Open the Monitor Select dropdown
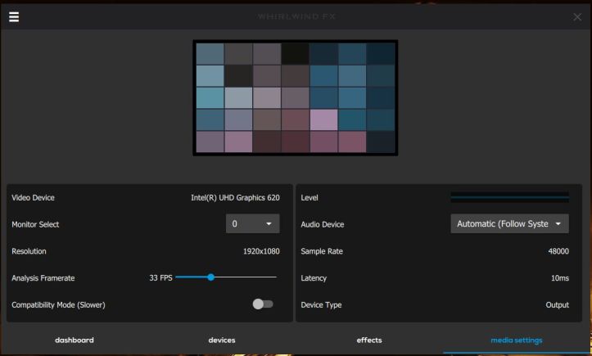Screen dimensions: 592x356 tap(252, 223)
